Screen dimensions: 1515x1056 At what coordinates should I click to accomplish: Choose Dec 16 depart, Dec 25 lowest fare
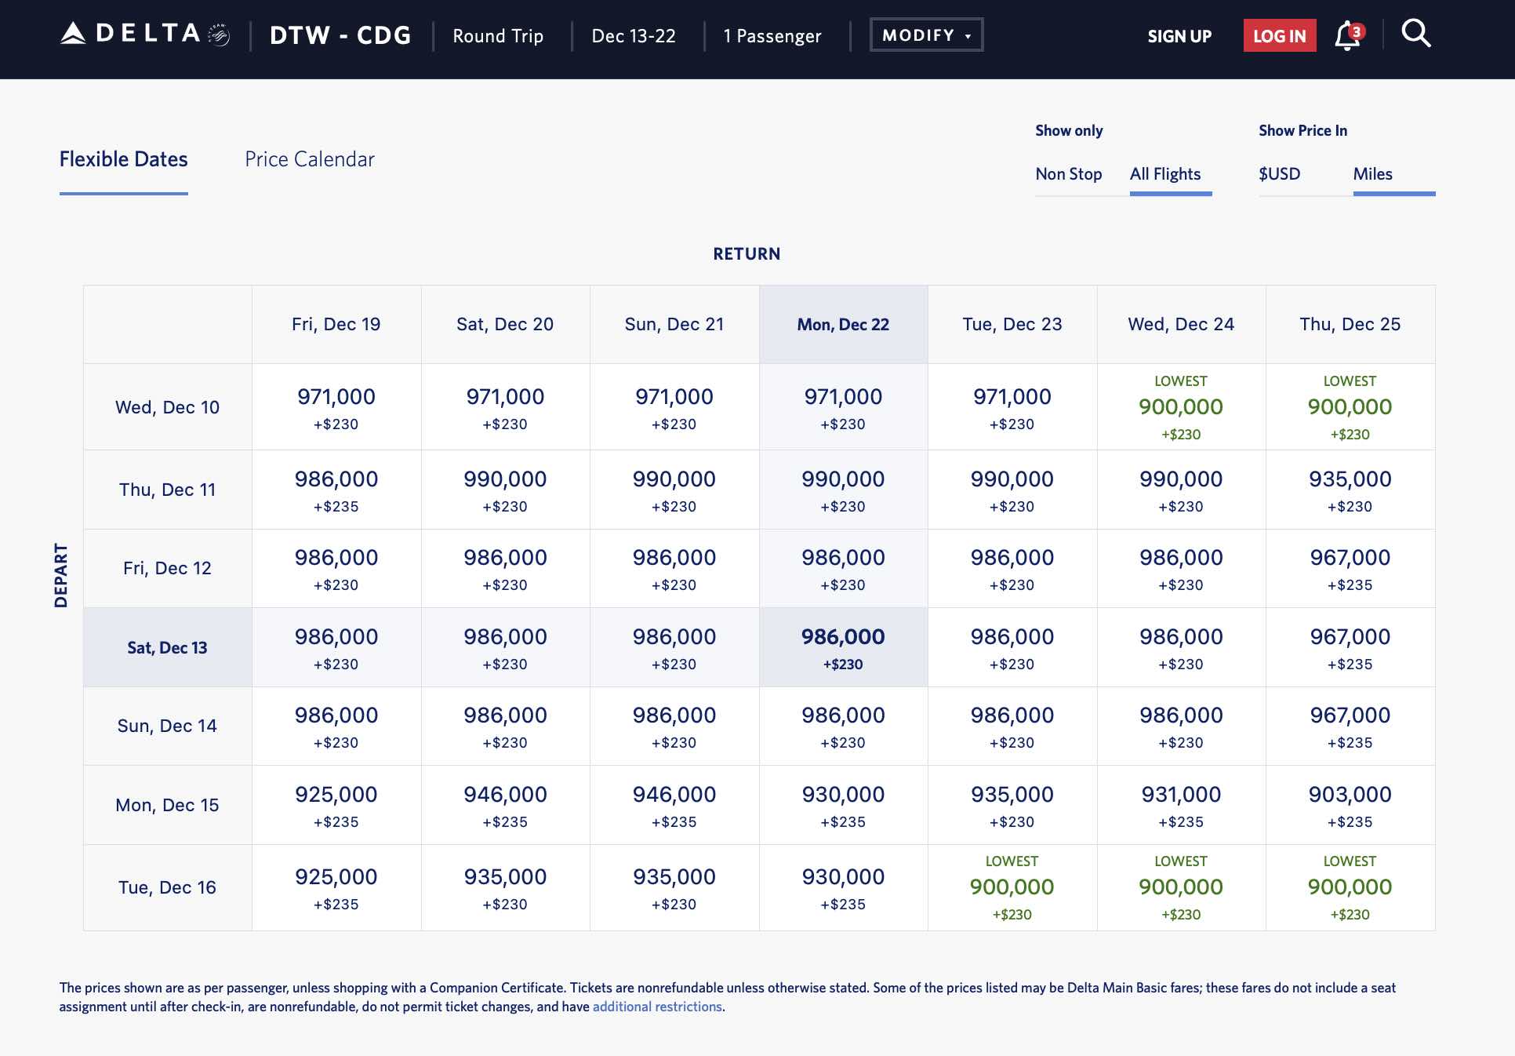[x=1350, y=887]
